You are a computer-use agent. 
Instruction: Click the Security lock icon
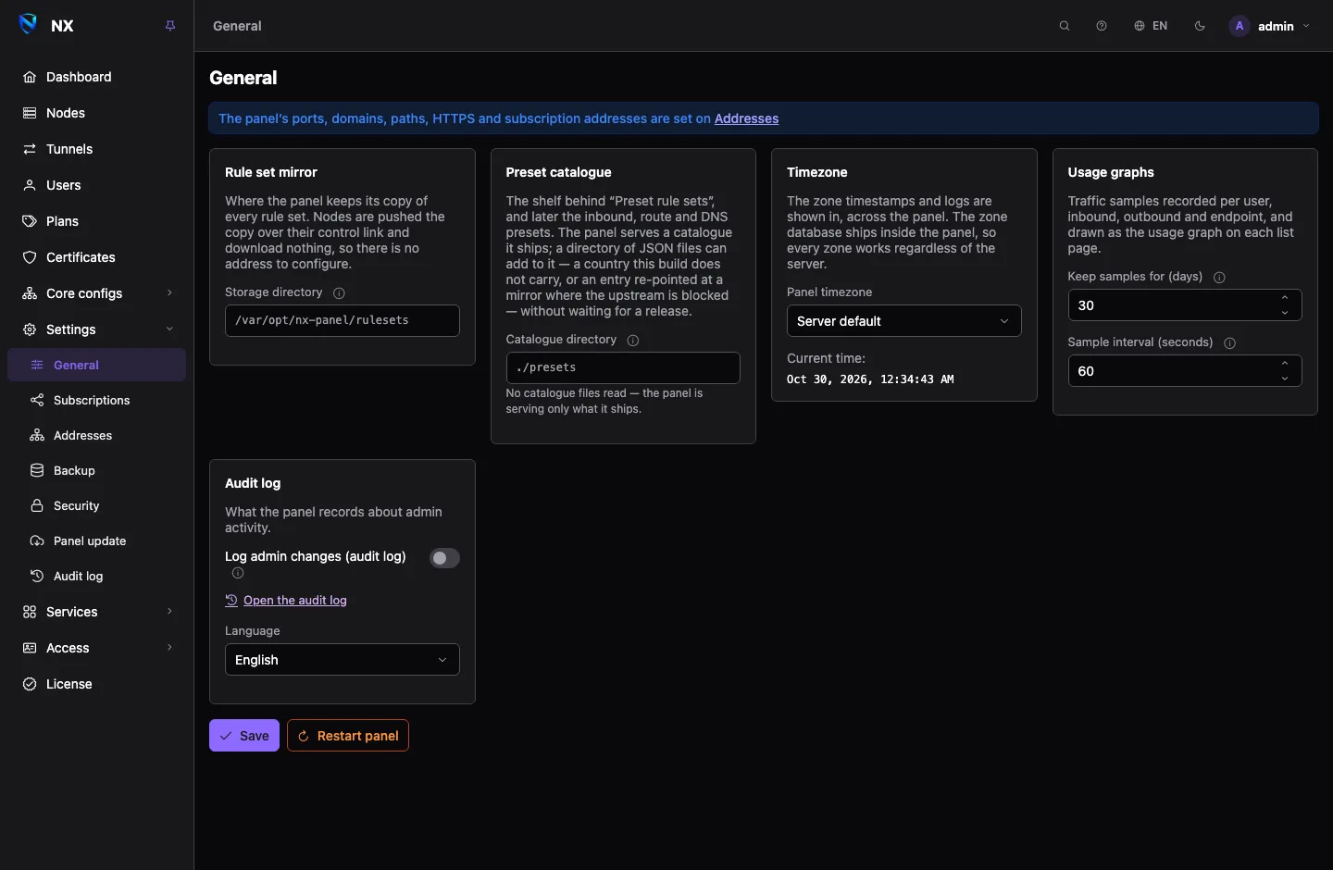(37, 505)
